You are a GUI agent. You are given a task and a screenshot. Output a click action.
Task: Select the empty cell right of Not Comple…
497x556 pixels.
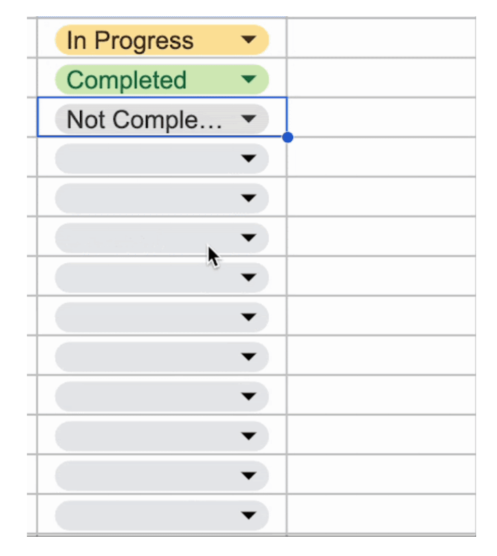click(x=381, y=117)
